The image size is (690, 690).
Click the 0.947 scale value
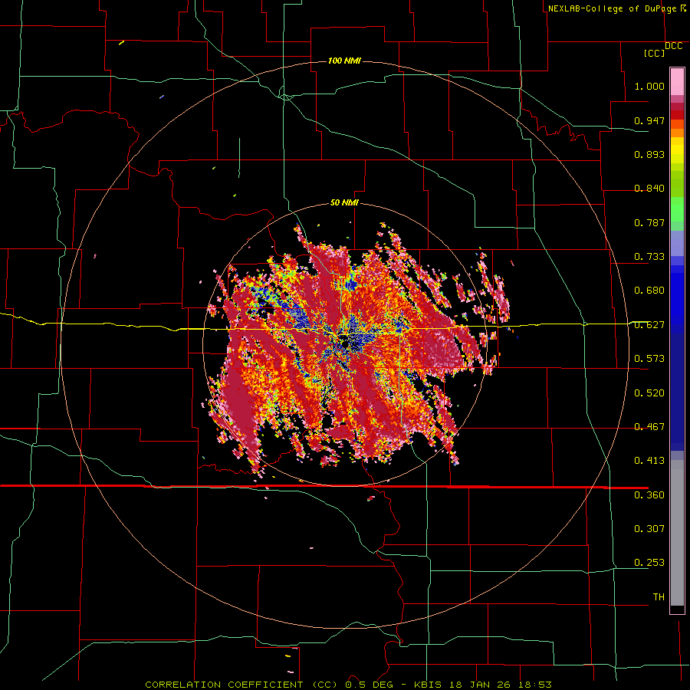[649, 120]
